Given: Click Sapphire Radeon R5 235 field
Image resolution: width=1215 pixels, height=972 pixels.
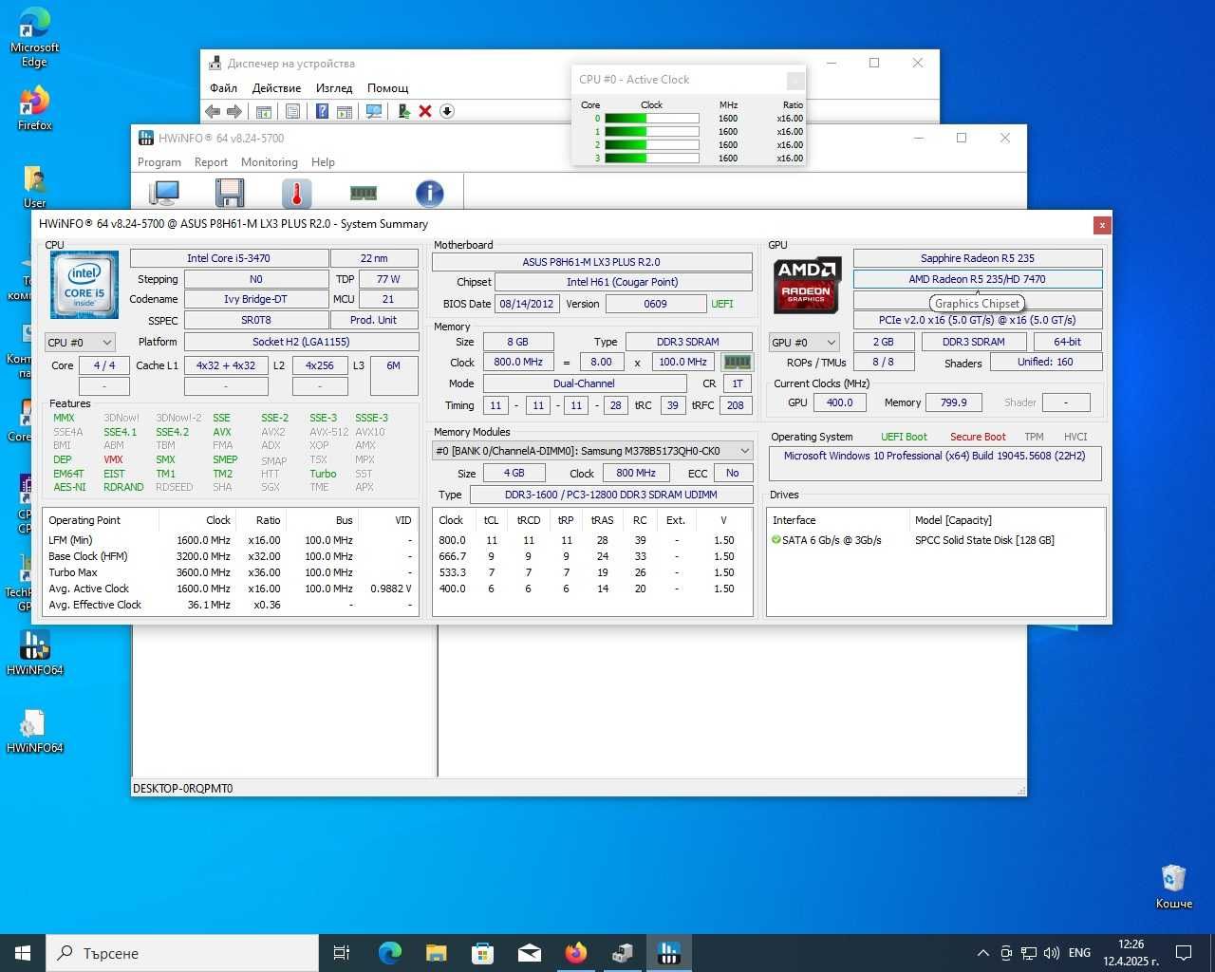Looking at the screenshot, I should pyautogui.click(x=978, y=258).
